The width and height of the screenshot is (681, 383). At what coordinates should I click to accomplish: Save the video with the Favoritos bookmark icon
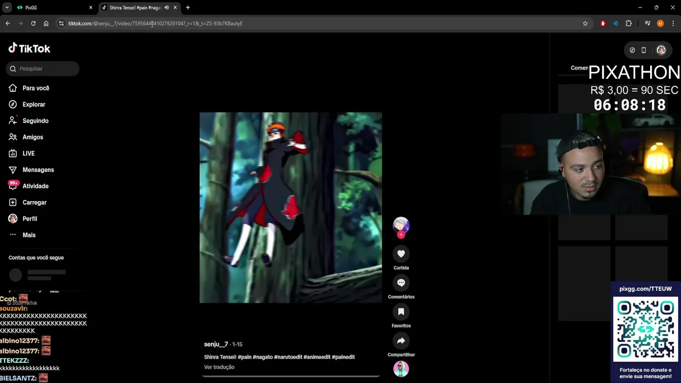pyautogui.click(x=401, y=312)
